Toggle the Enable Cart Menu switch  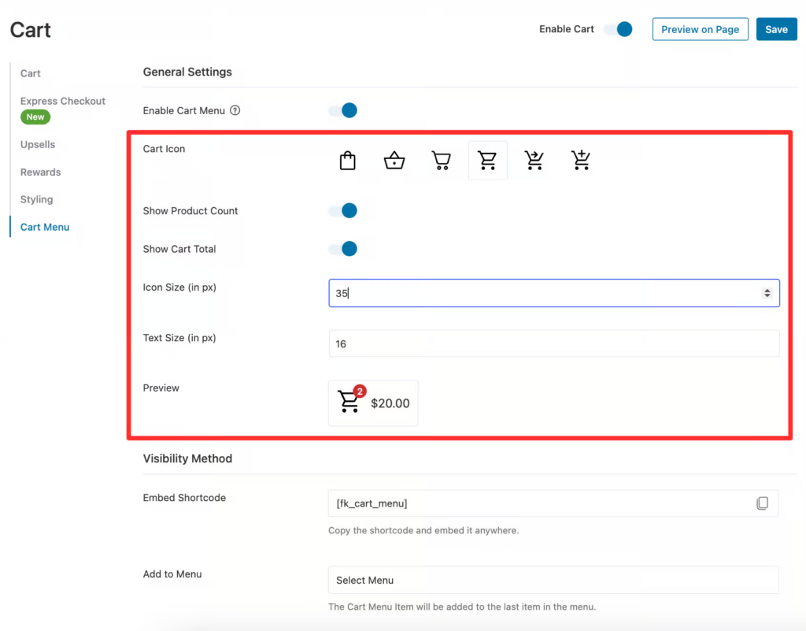342,110
